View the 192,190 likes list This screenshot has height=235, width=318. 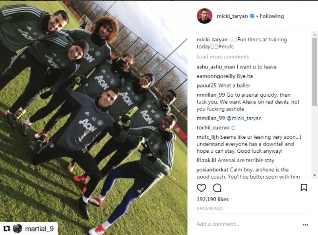coord(213,199)
